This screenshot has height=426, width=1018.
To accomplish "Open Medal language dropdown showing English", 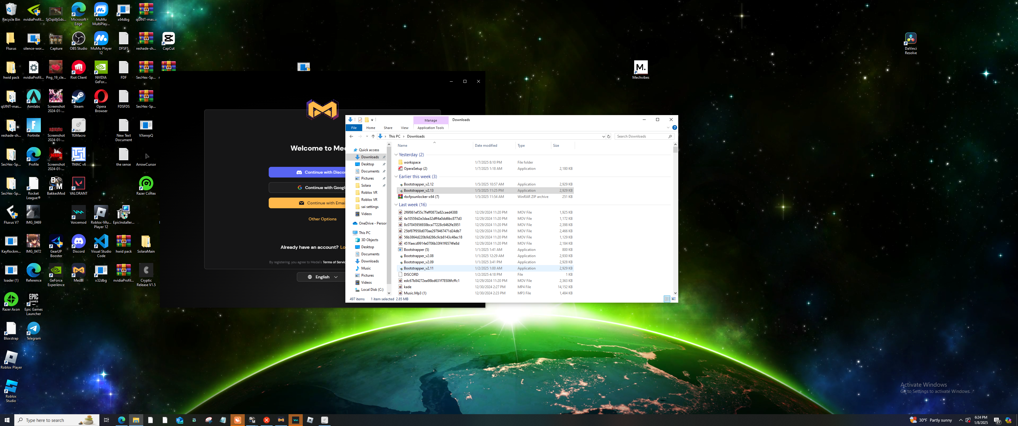I will point(323,277).
